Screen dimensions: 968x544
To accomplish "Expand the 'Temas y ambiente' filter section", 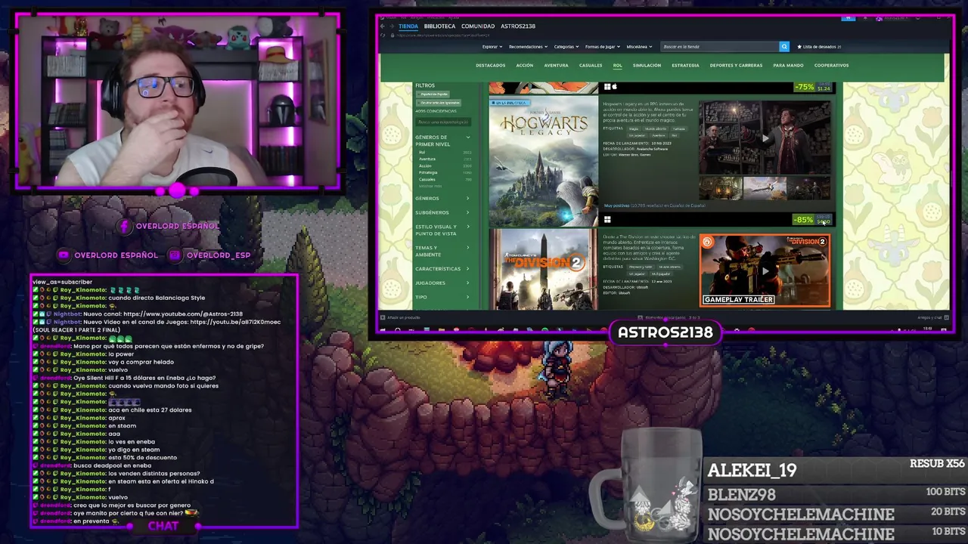I will 442,251.
